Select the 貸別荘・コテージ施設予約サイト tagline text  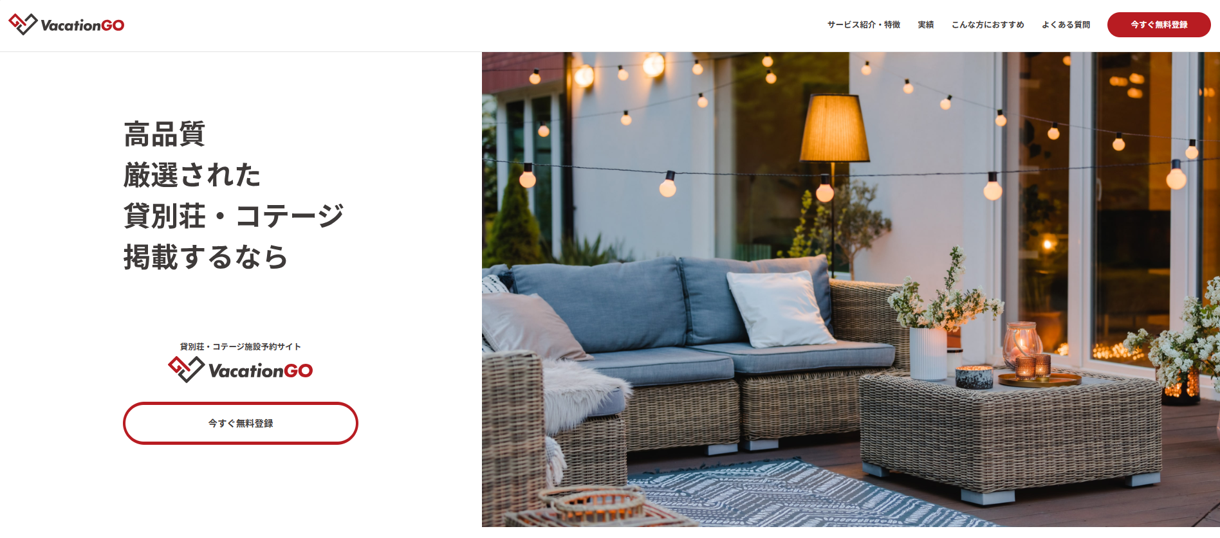241,346
